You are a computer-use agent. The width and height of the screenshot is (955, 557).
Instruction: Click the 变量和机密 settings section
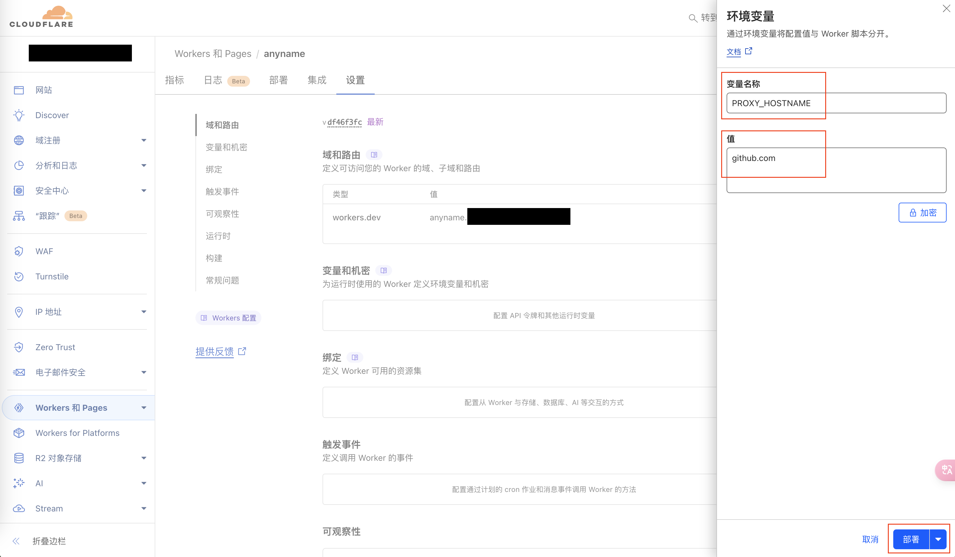pyautogui.click(x=225, y=147)
